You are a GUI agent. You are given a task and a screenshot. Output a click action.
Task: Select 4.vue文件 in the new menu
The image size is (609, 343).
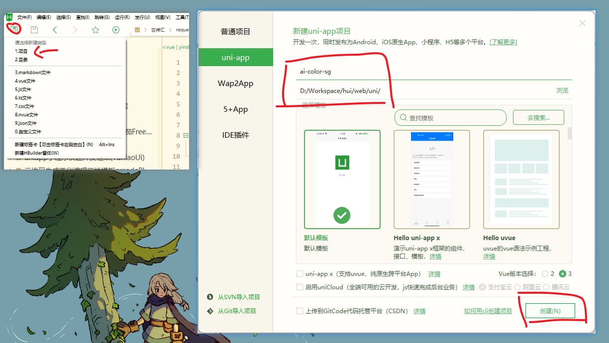point(25,81)
